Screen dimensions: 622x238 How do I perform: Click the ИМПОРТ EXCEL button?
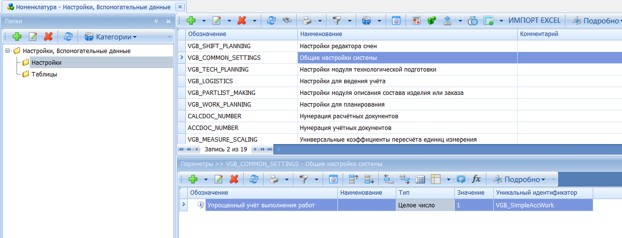tap(534, 20)
